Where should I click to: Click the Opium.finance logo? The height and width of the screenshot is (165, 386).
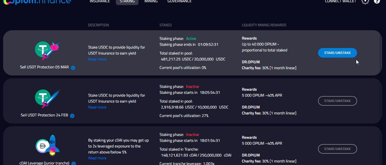[37, 2]
